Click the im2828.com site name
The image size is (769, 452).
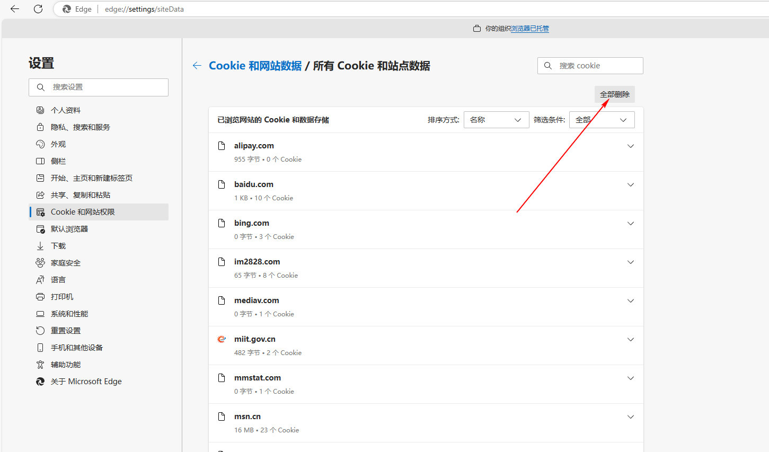coord(257,262)
